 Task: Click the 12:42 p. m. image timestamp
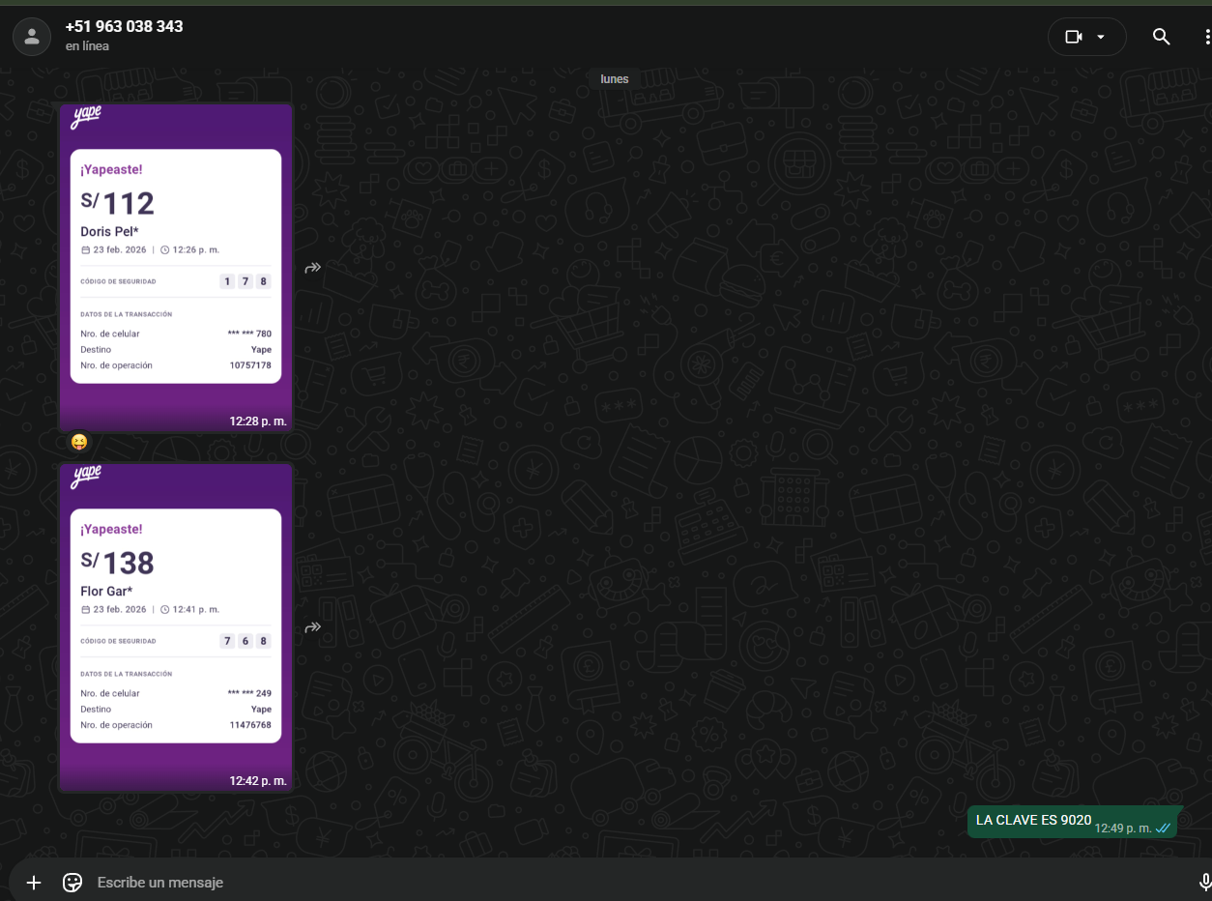pyautogui.click(x=257, y=781)
